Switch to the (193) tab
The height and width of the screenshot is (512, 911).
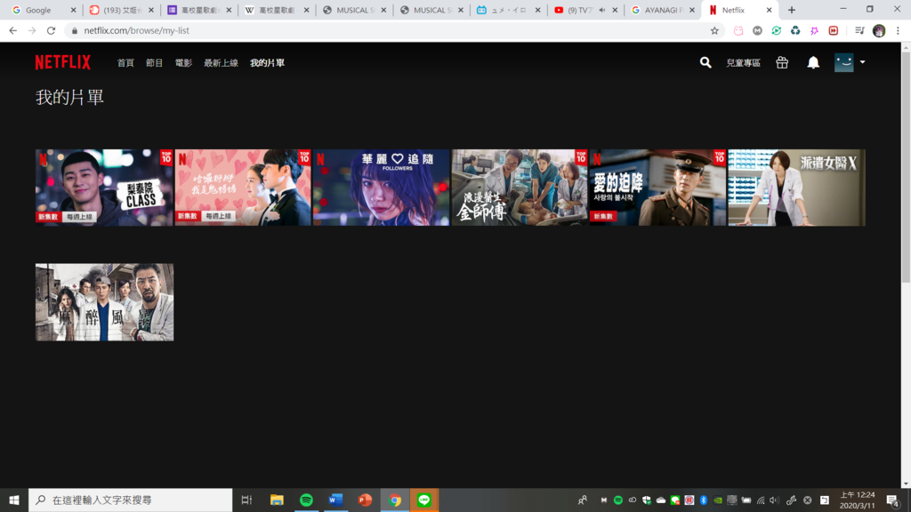point(121,10)
